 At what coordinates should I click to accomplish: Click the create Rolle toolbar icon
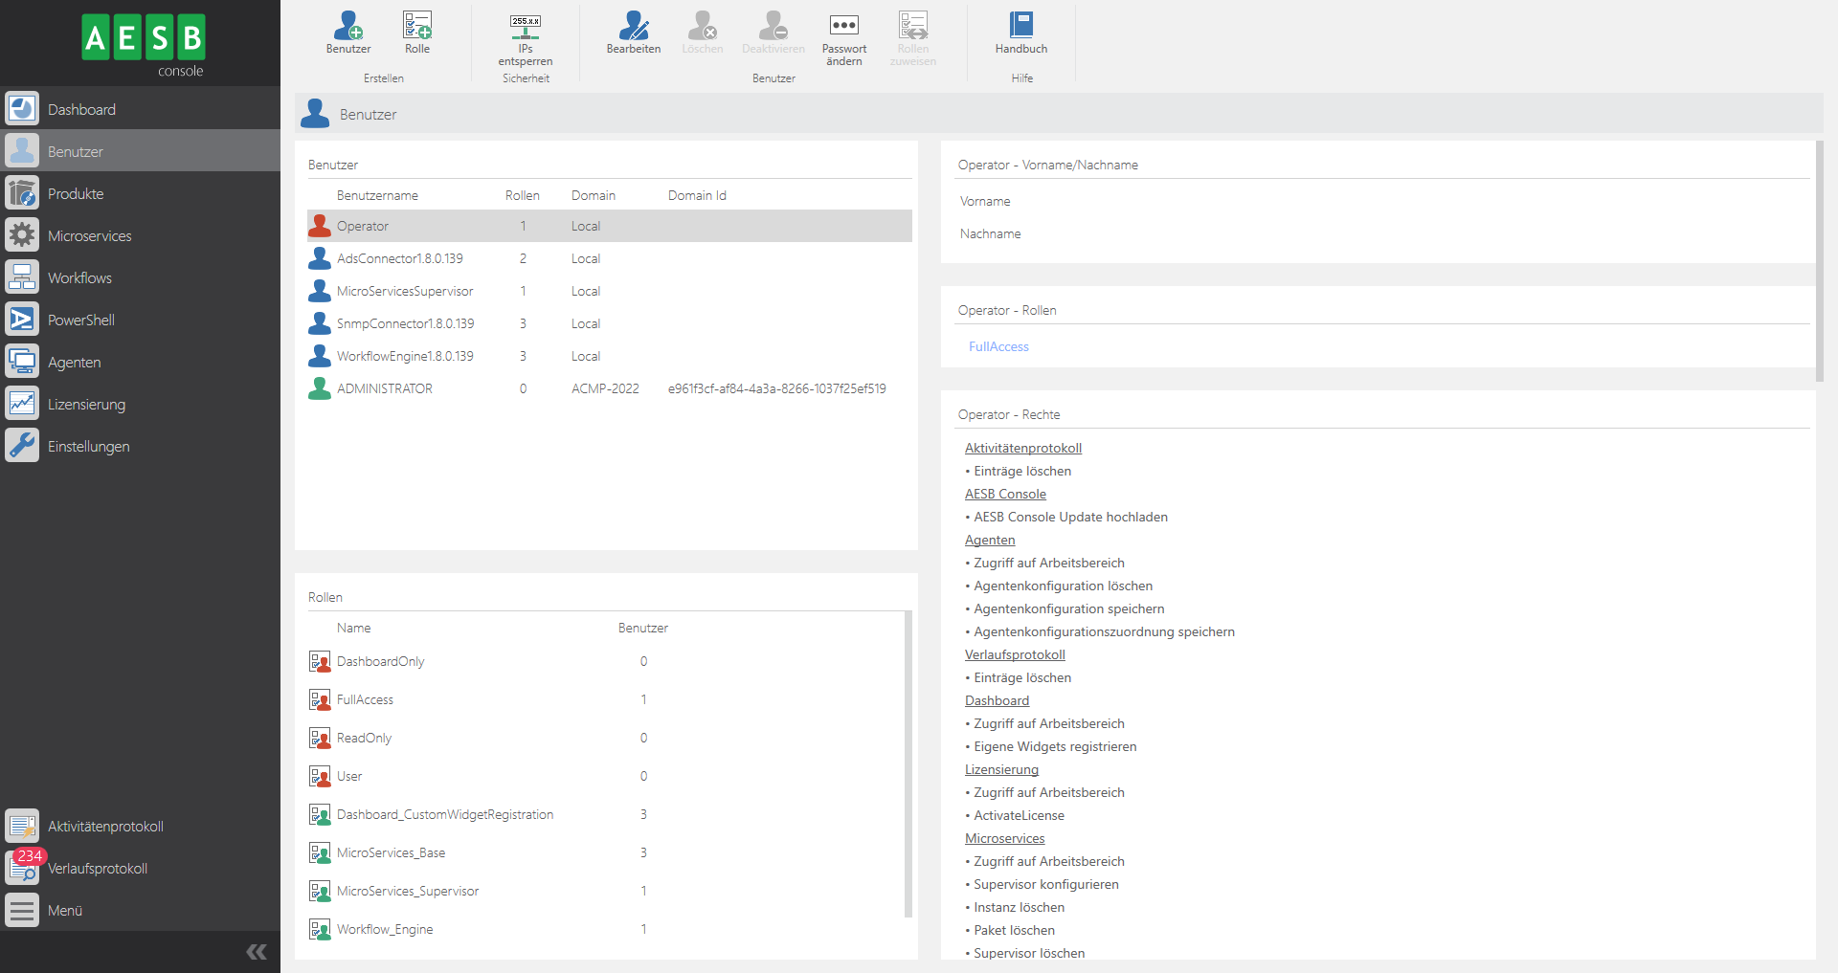click(x=417, y=28)
